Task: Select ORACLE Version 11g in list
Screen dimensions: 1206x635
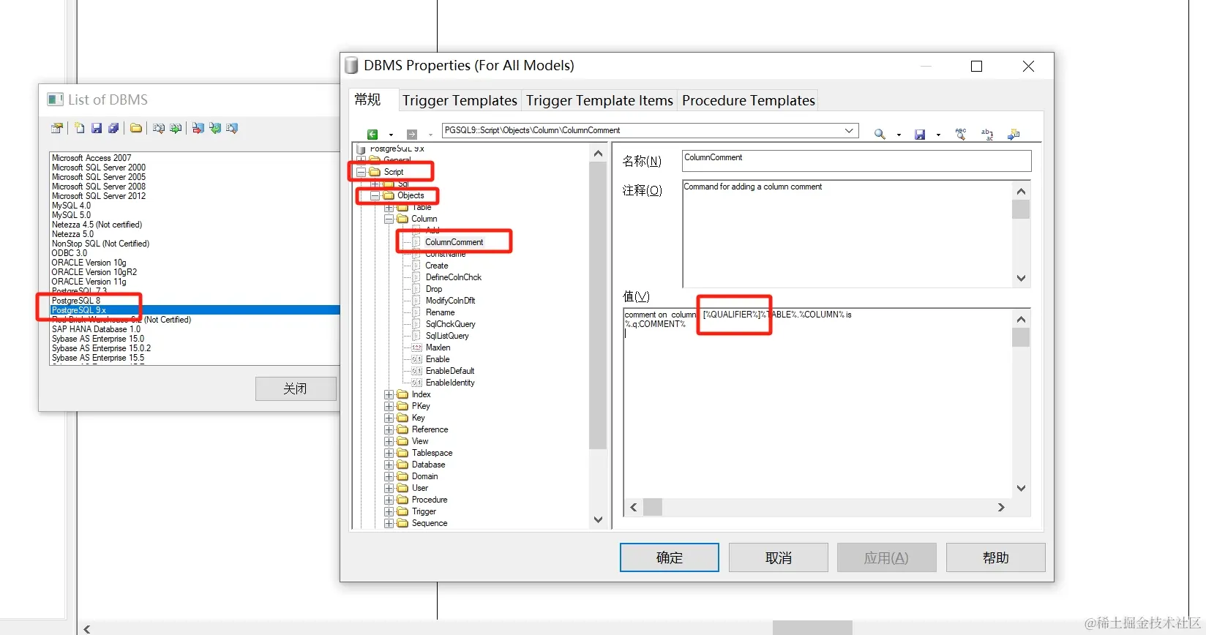Action: 89,282
